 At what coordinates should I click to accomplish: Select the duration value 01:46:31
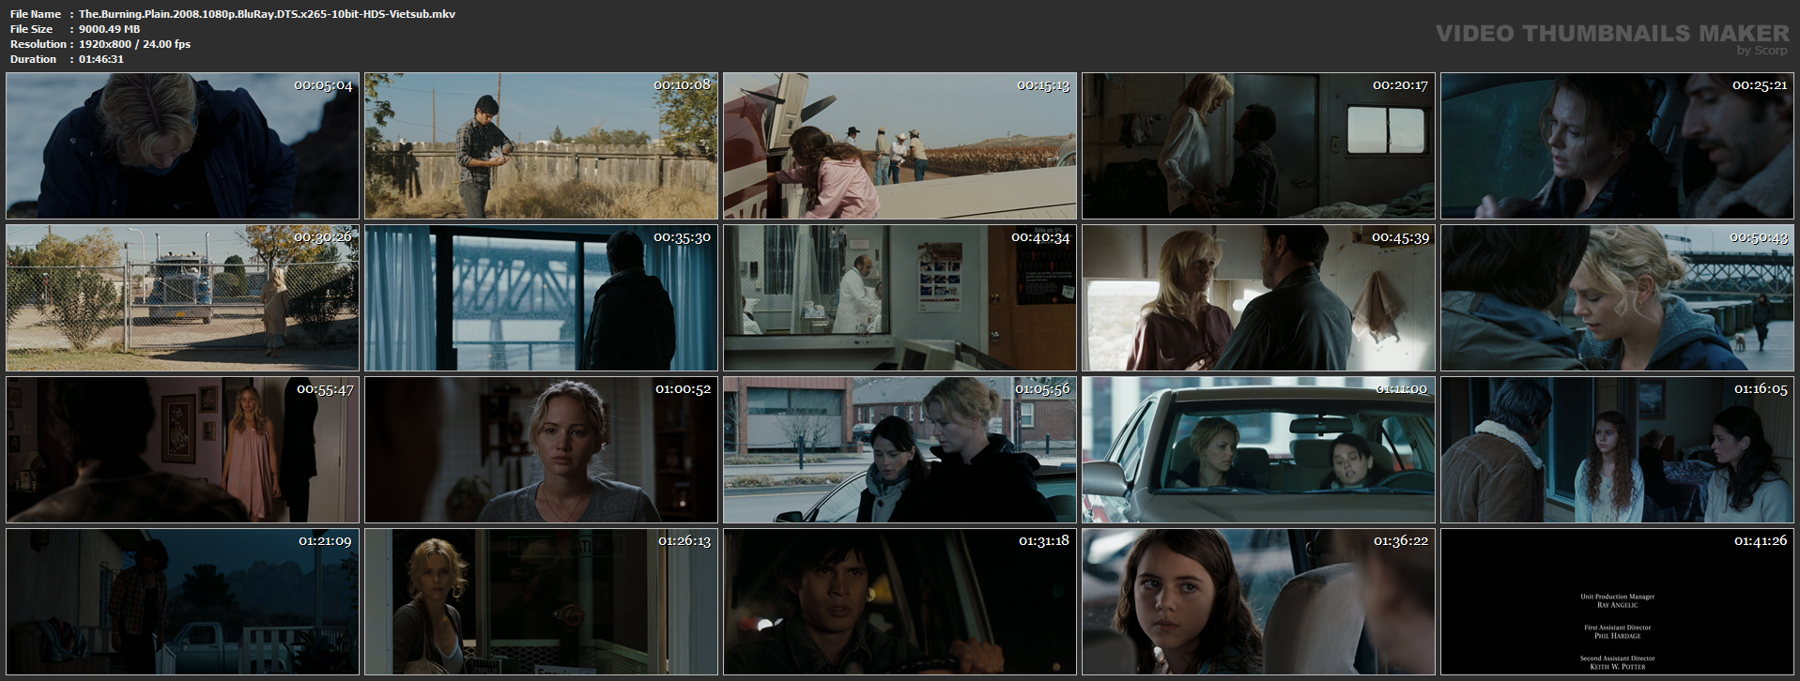click(100, 59)
